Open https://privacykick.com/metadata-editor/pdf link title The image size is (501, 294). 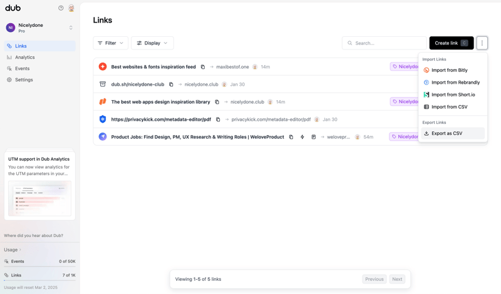(161, 119)
